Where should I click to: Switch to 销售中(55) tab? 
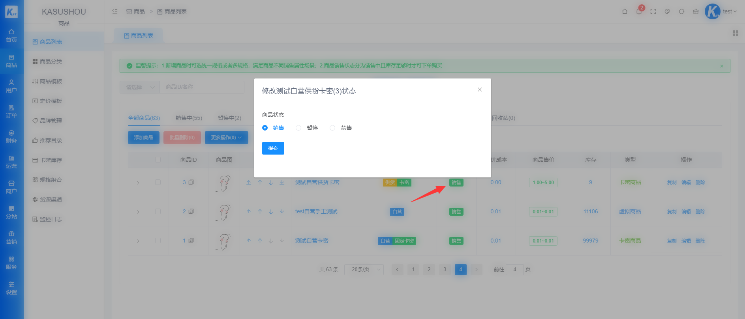(189, 118)
